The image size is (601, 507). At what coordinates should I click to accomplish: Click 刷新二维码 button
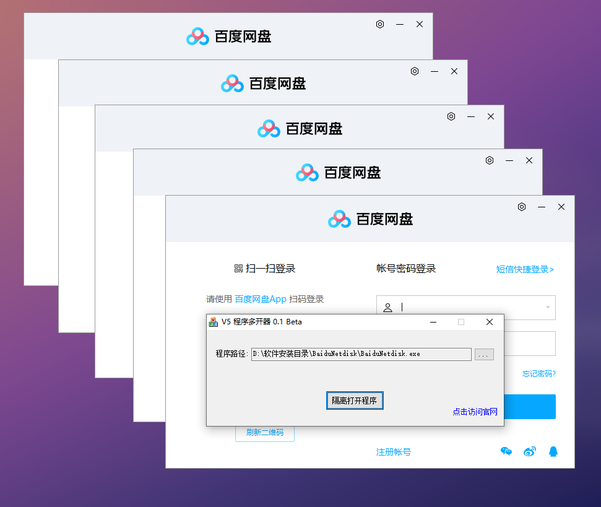pos(265,433)
